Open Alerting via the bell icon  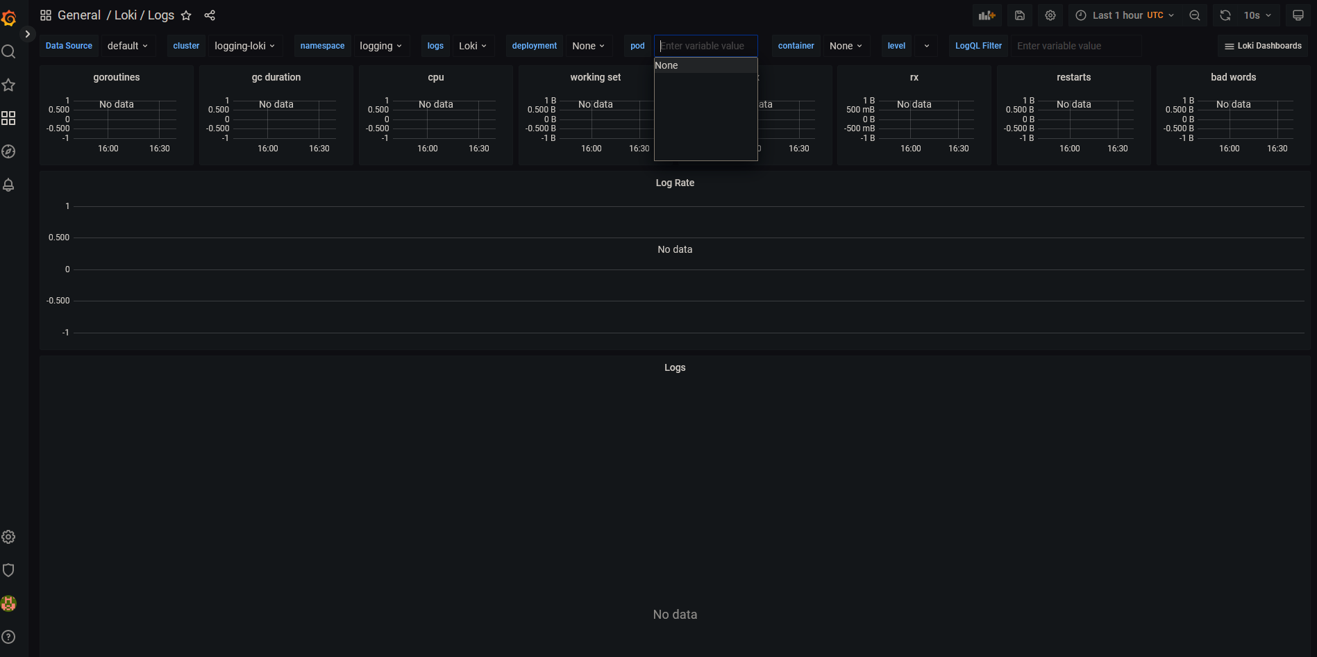(x=9, y=185)
